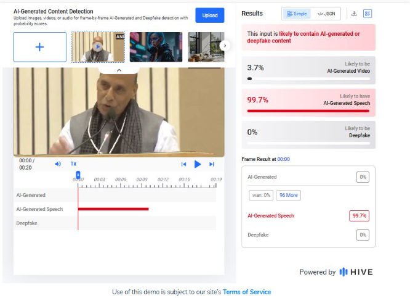410x298 pixels.
Task: Select the 0% Deepfake result card
Action: pyautogui.click(x=308, y=135)
